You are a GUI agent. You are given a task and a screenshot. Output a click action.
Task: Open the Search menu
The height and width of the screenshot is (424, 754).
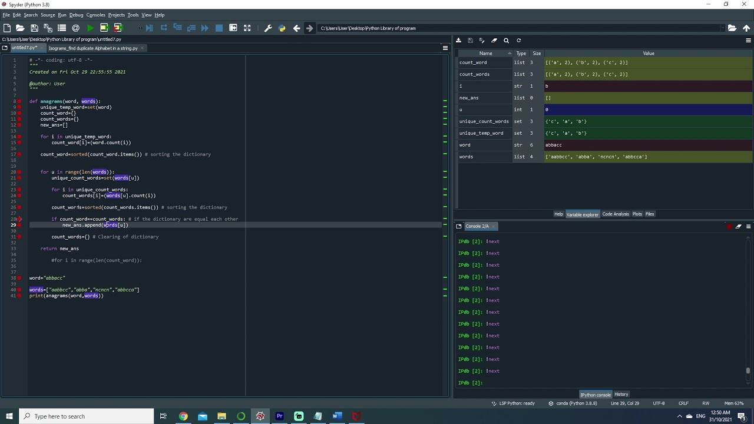click(x=31, y=15)
